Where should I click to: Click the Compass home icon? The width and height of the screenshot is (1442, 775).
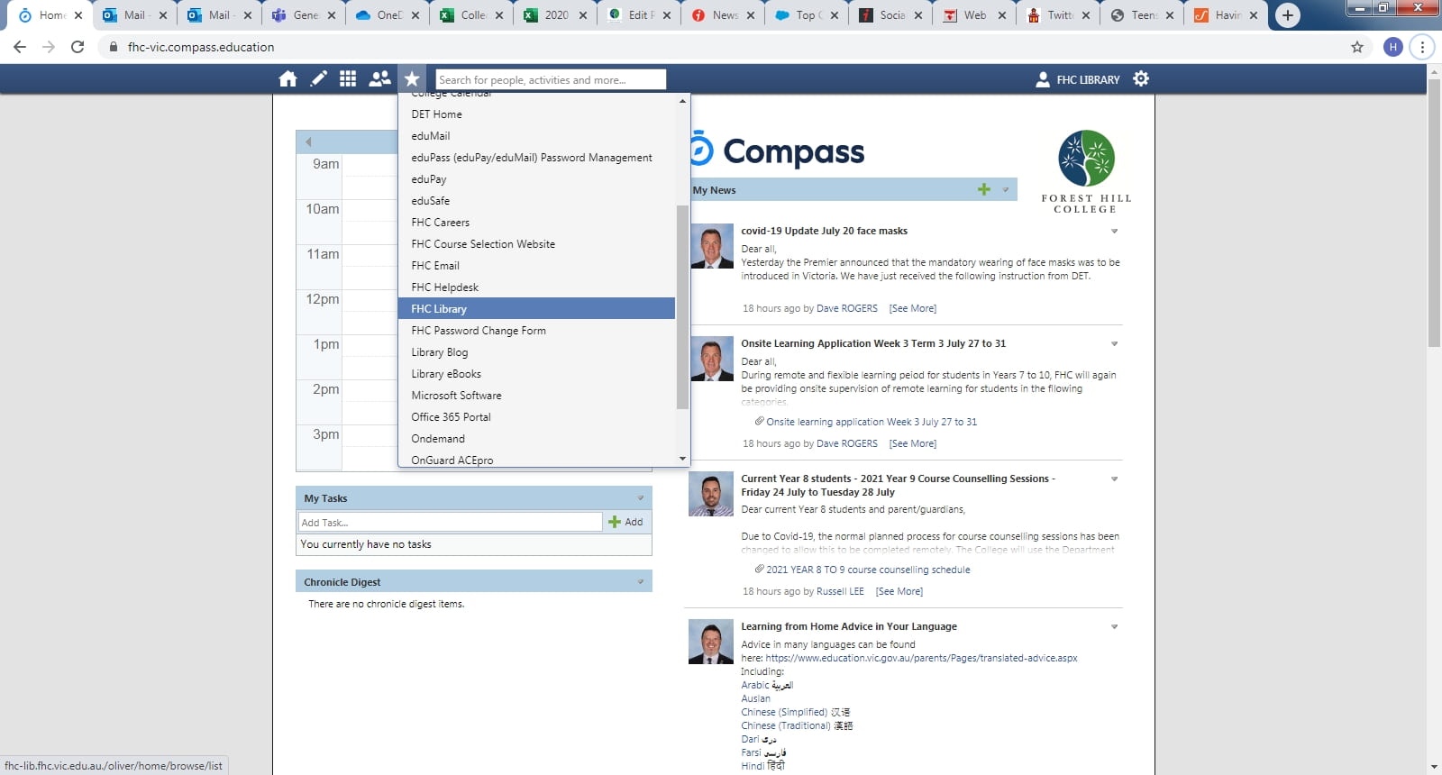tap(287, 79)
